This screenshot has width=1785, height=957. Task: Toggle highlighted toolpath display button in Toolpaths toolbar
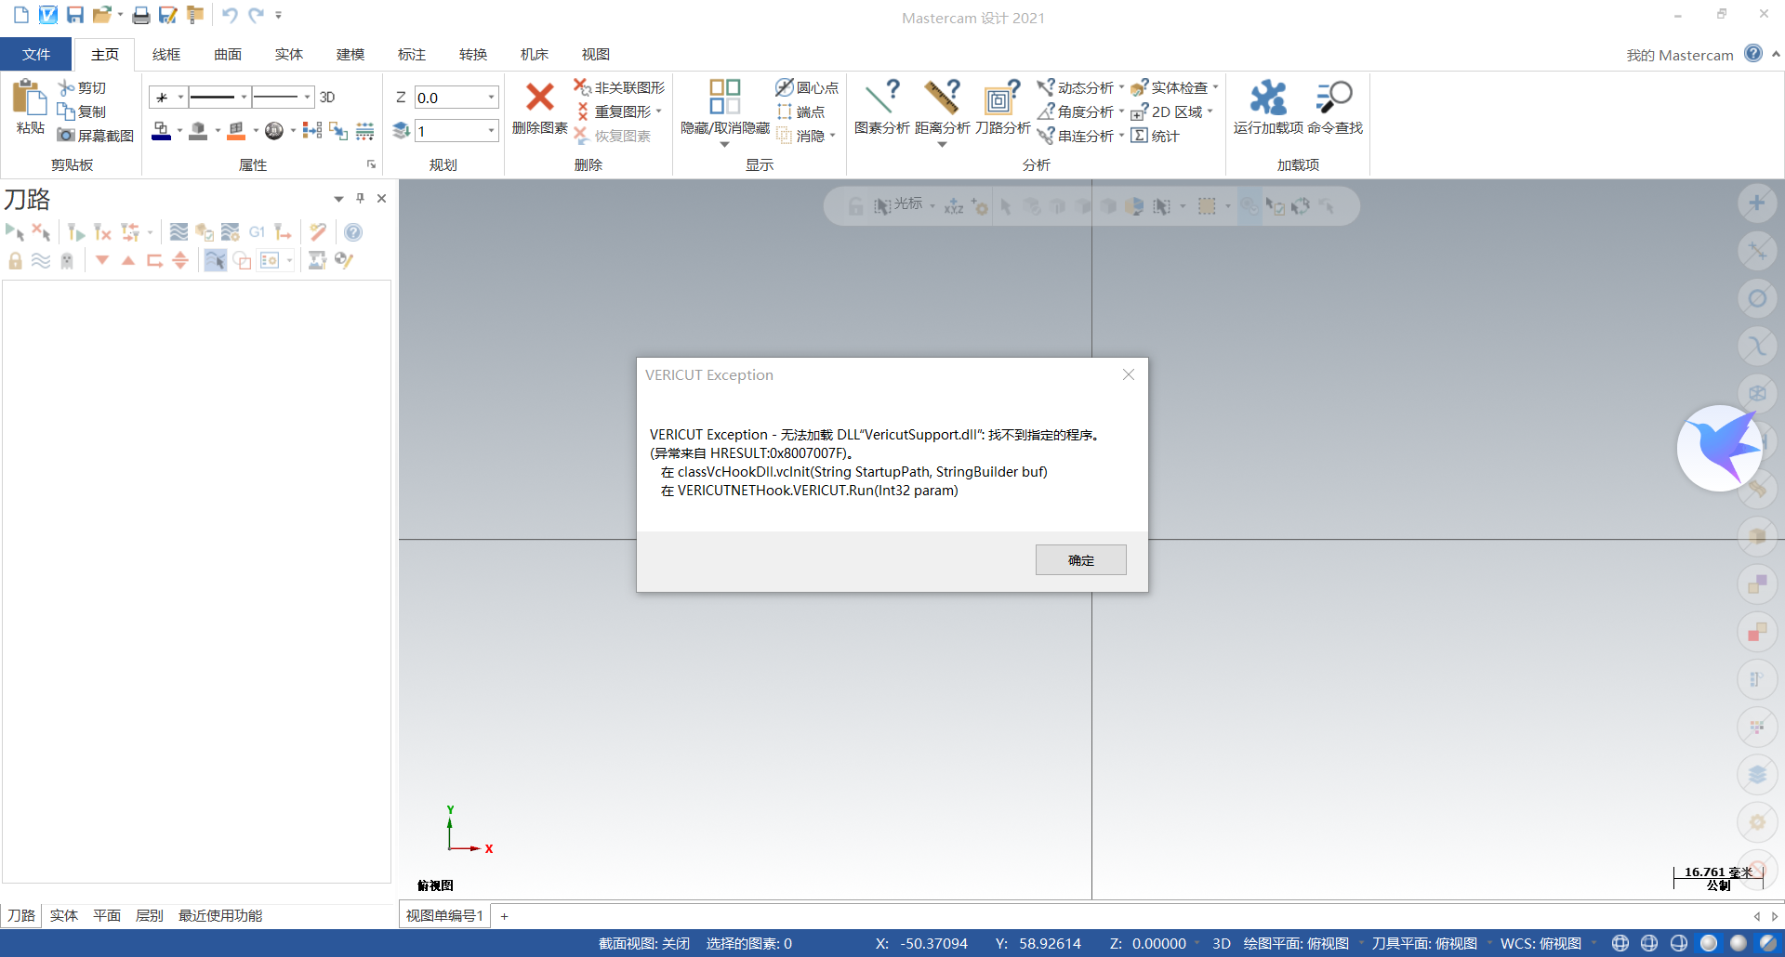215,260
